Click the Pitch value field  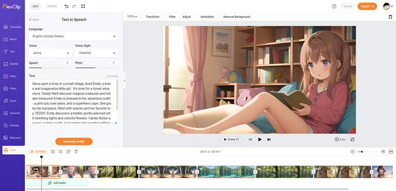click(113, 63)
